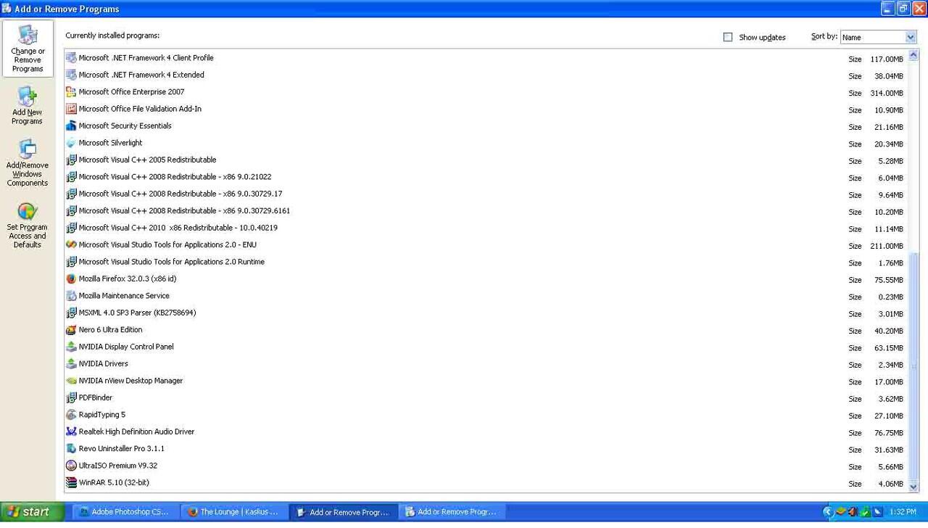Image resolution: width=928 pixels, height=528 pixels.
Task: Switch to The Lounge Kaskus taskbar button
Action: coord(233,512)
